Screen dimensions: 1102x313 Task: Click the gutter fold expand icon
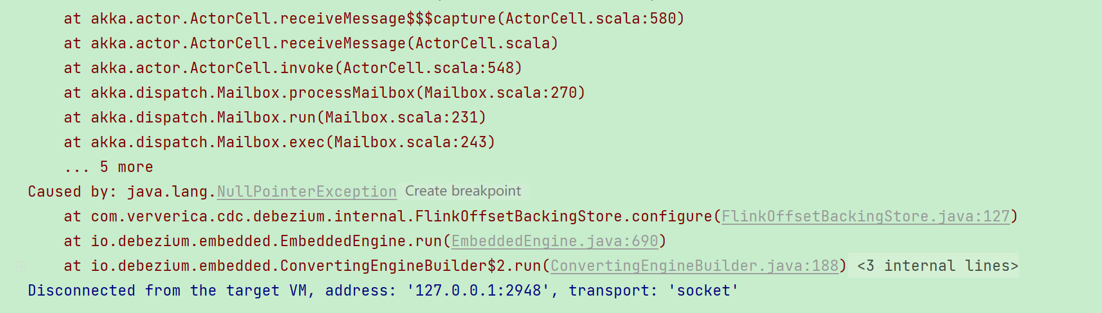(21, 266)
